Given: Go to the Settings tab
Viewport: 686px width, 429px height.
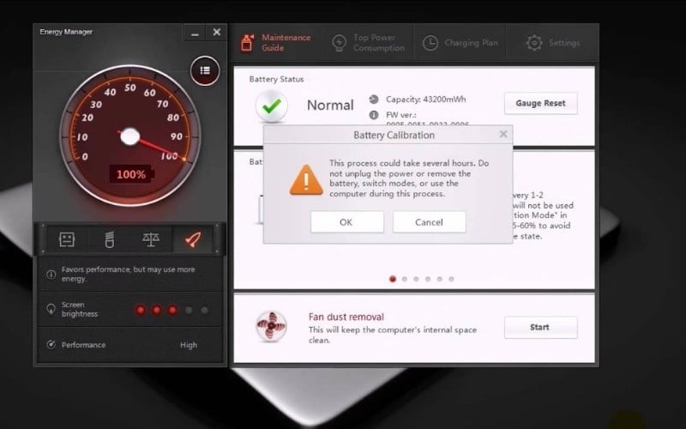Looking at the screenshot, I should 553,42.
